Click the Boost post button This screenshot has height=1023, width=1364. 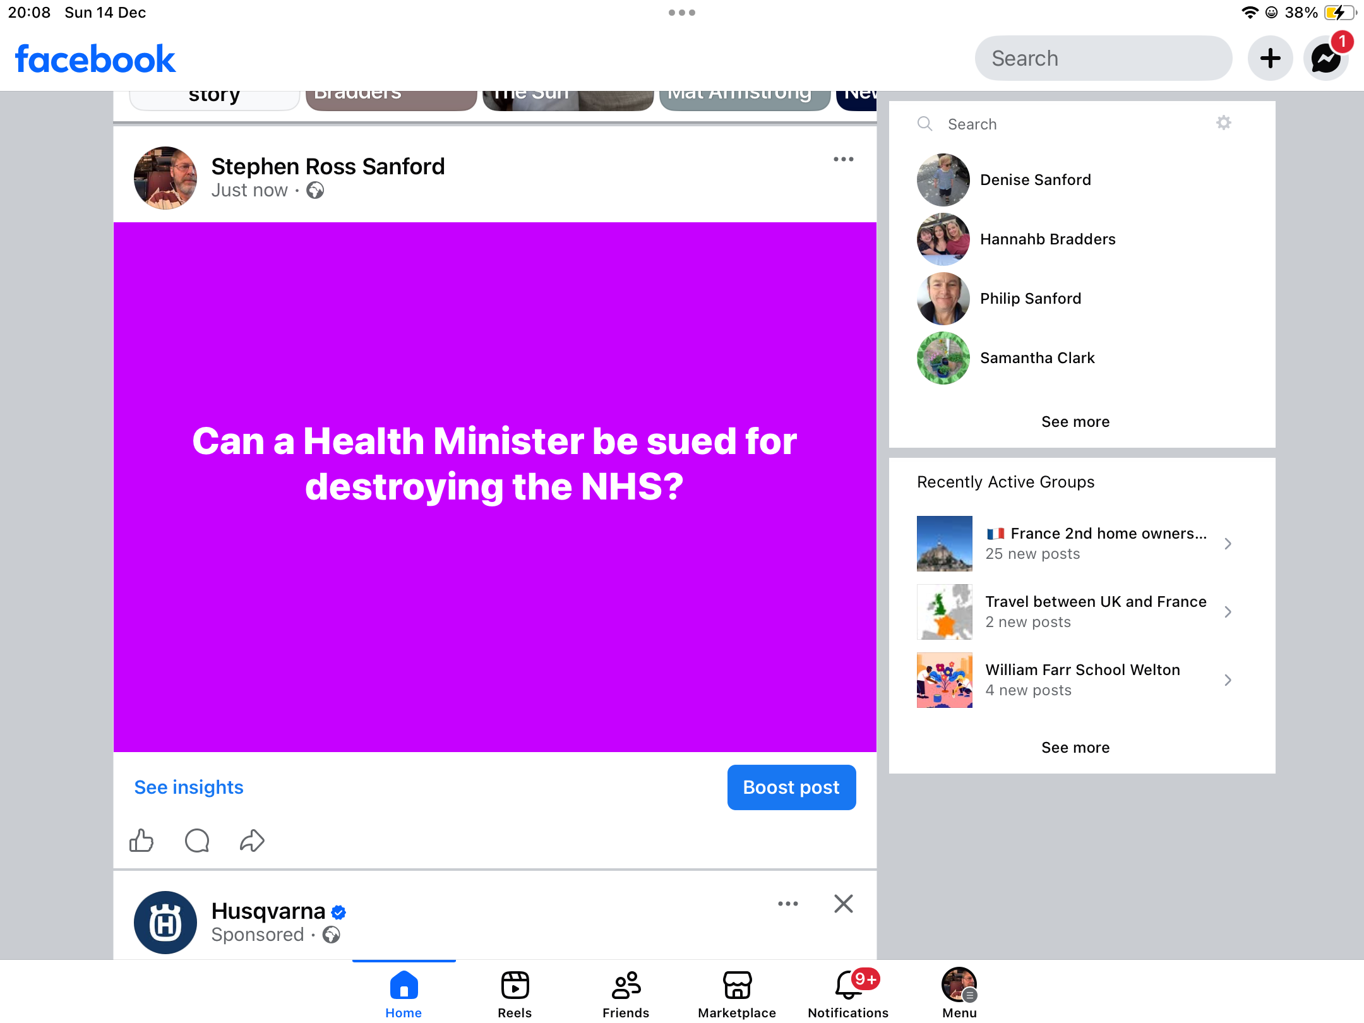tap(791, 787)
